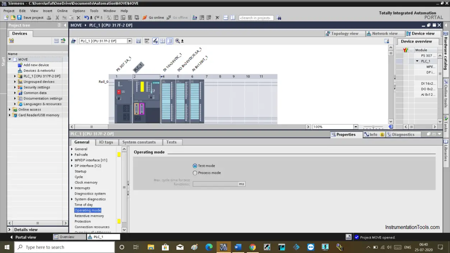Click the TIA V15 taskbar icon

coord(223,247)
